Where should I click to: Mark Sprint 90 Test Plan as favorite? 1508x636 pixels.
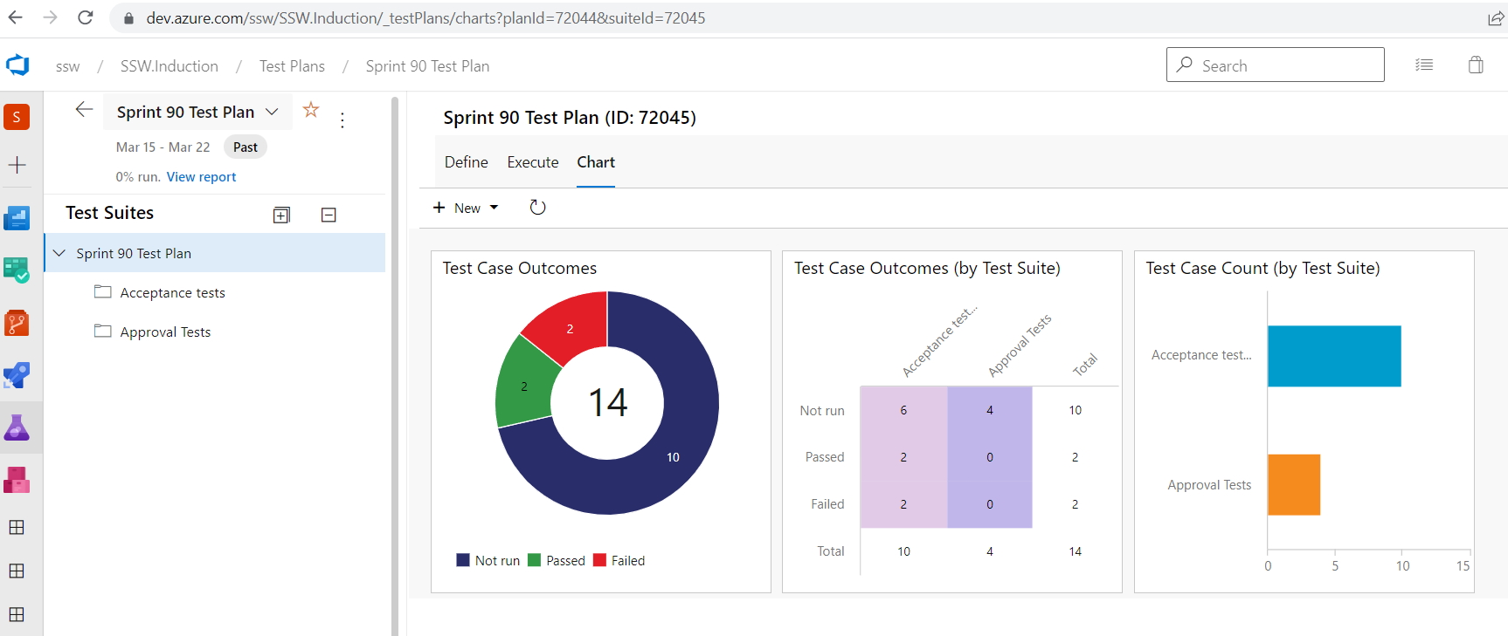click(x=310, y=110)
